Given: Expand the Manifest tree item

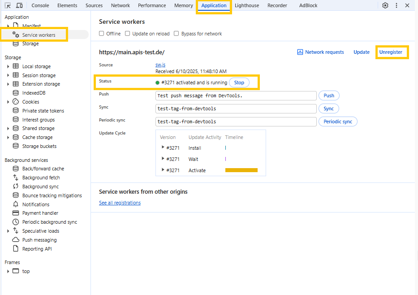Looking at the screenshot, I should 8,26.
